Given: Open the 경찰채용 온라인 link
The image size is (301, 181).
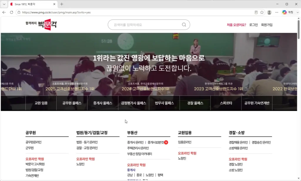Looking at the screenshot, I should [238, 143].
